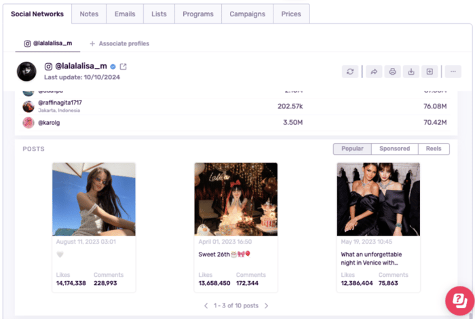Click Associate profiles link
Screen dimensions: 475x319
click(x=119, y=43)
